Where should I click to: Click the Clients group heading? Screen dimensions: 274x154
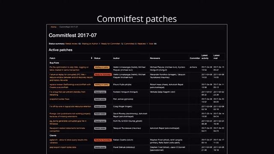coord(53,136)
